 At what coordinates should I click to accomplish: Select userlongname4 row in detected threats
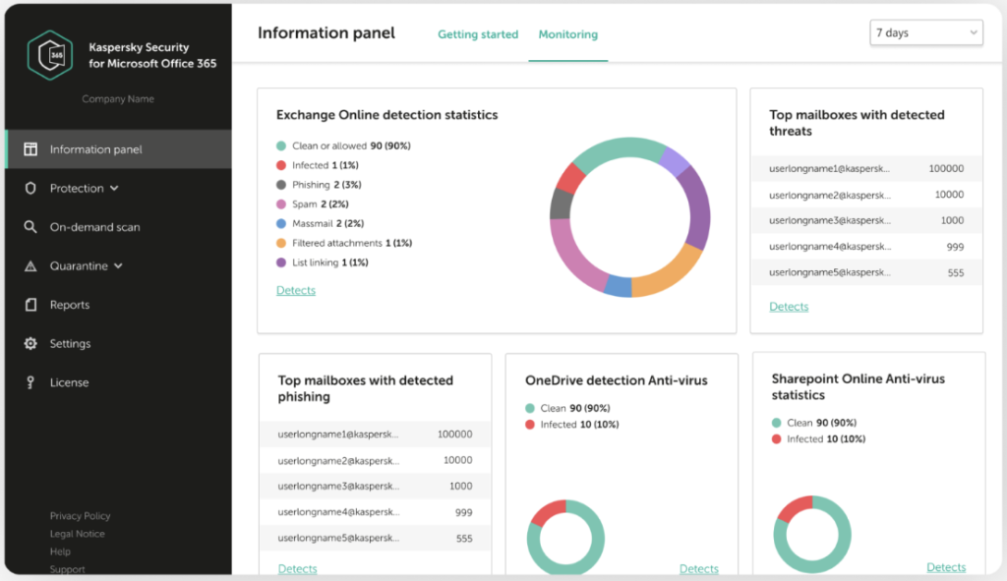pos(866,247)
